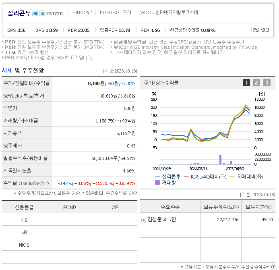Switch to chart tab 3
This screenshot has width=279, height=270.
[267, 83]
